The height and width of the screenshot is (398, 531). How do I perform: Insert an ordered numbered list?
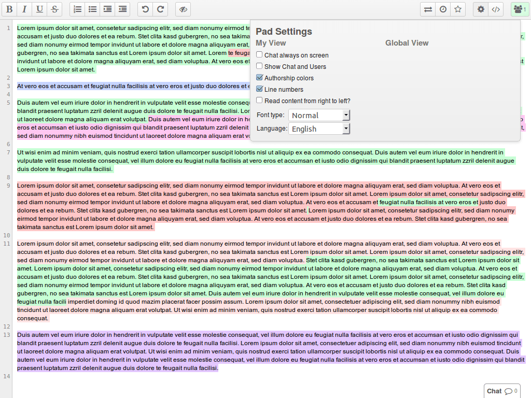(x=78, y=9)
